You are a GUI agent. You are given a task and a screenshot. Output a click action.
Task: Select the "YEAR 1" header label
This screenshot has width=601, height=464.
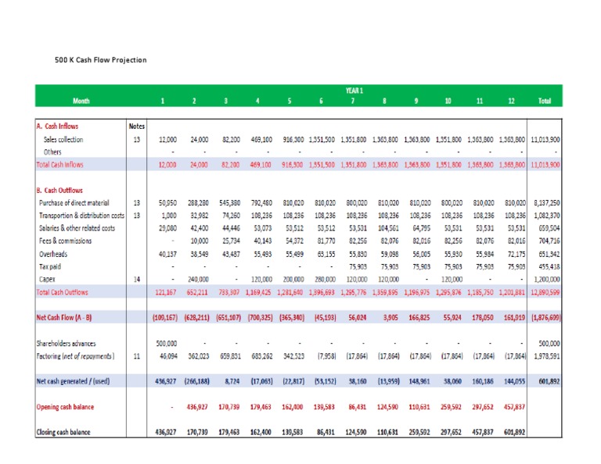tap(354, 91)
